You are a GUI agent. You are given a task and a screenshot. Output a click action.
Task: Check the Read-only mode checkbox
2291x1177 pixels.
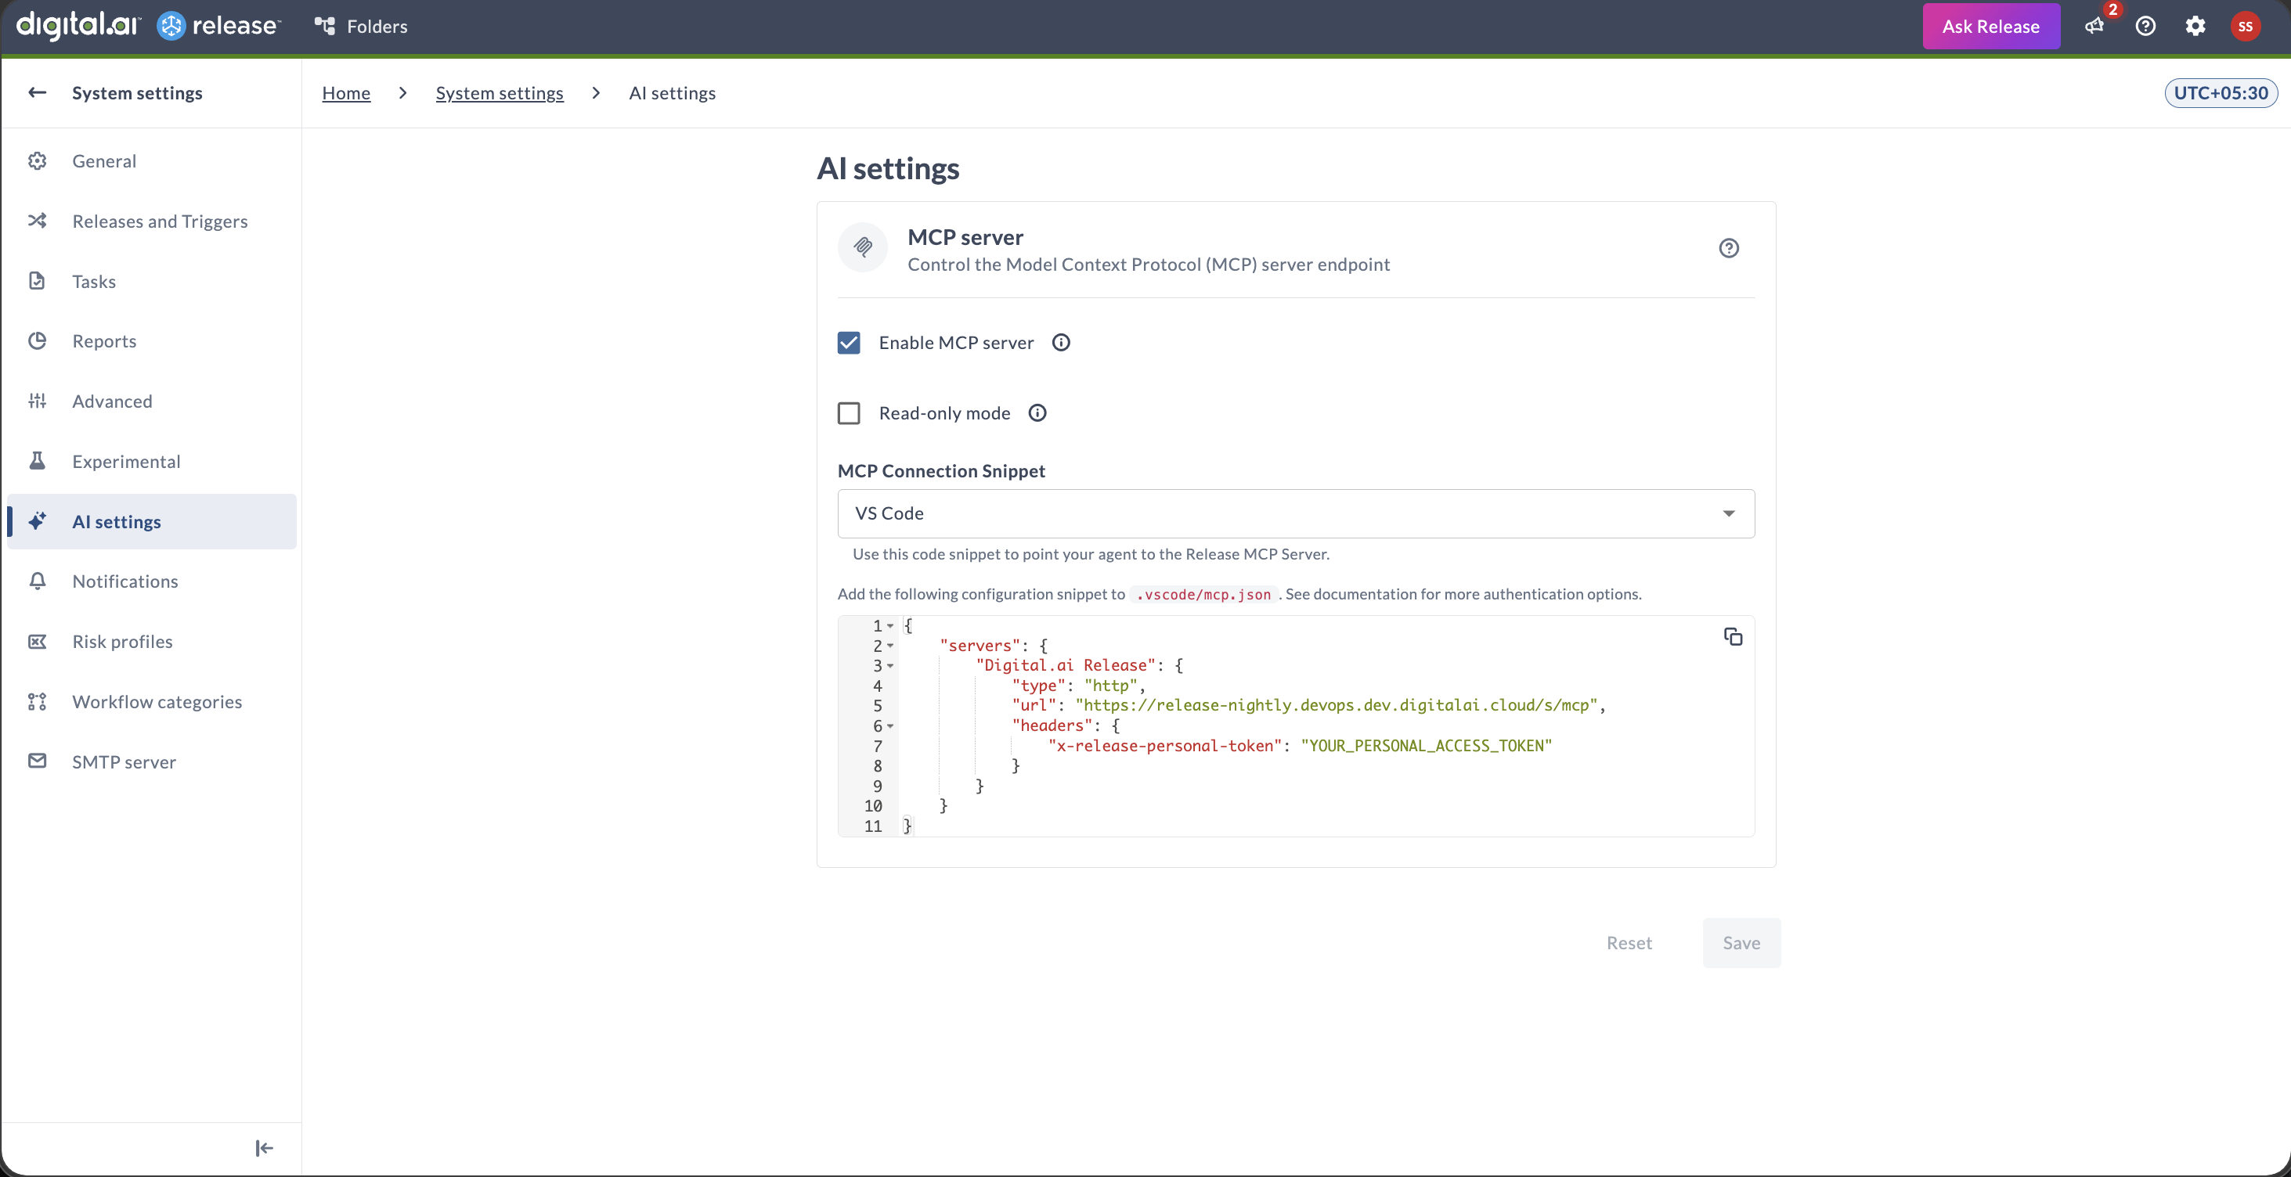(850, 413)
